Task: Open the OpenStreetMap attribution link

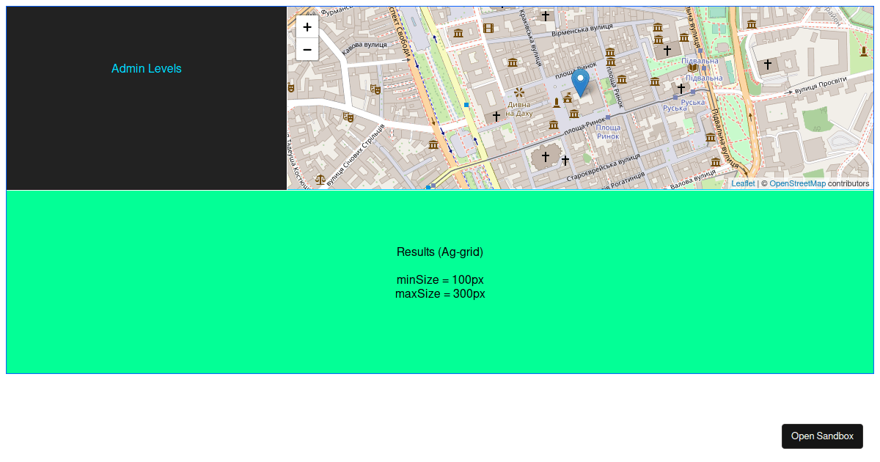Action: pyautogui.click(x=798, y=183)
